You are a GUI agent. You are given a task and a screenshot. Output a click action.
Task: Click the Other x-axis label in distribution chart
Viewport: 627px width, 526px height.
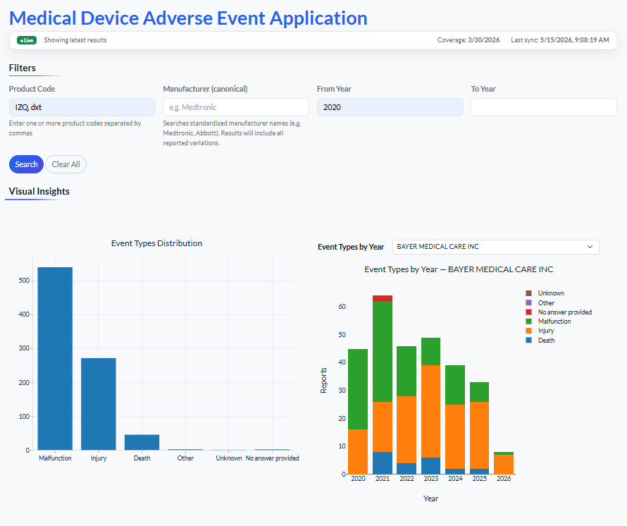[185, 458]
